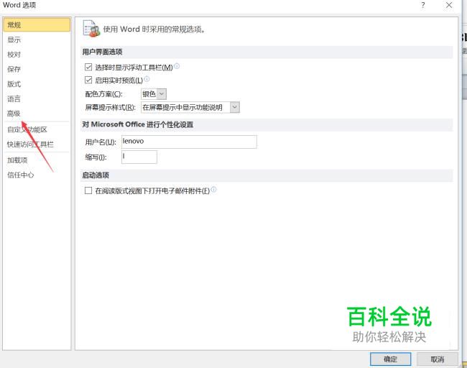Switch to the 显示 category
Viewport: 467px width, 368px height.
pyautogui.click(x=14, y=40)
